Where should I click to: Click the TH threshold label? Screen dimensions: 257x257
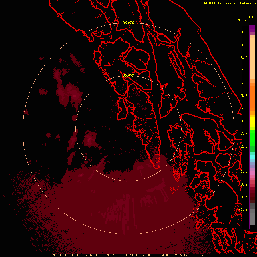pos(245,222)
